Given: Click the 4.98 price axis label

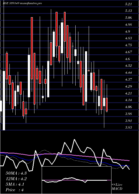Looking at the screenshot, I should 128,25.
